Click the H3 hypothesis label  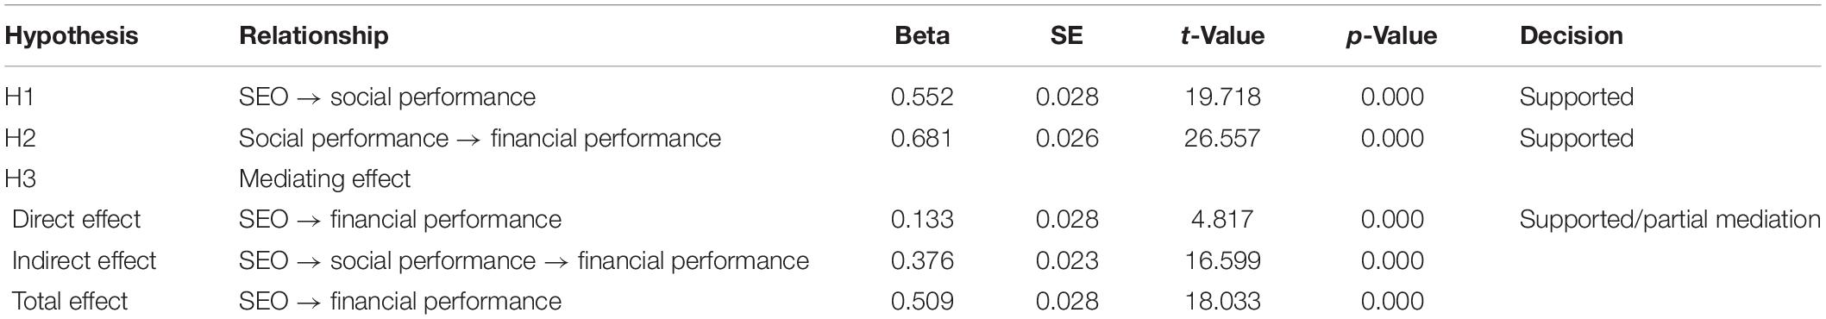click(x=22, y=178)
